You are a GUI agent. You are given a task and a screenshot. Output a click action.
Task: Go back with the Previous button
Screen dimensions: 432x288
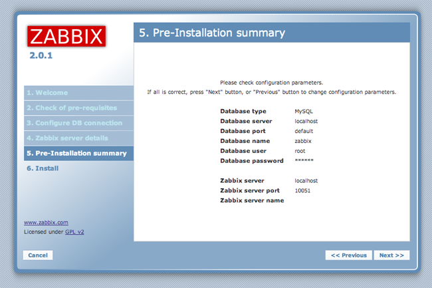coord(348,255)
